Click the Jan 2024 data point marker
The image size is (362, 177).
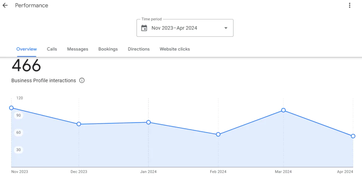[148, 122]
